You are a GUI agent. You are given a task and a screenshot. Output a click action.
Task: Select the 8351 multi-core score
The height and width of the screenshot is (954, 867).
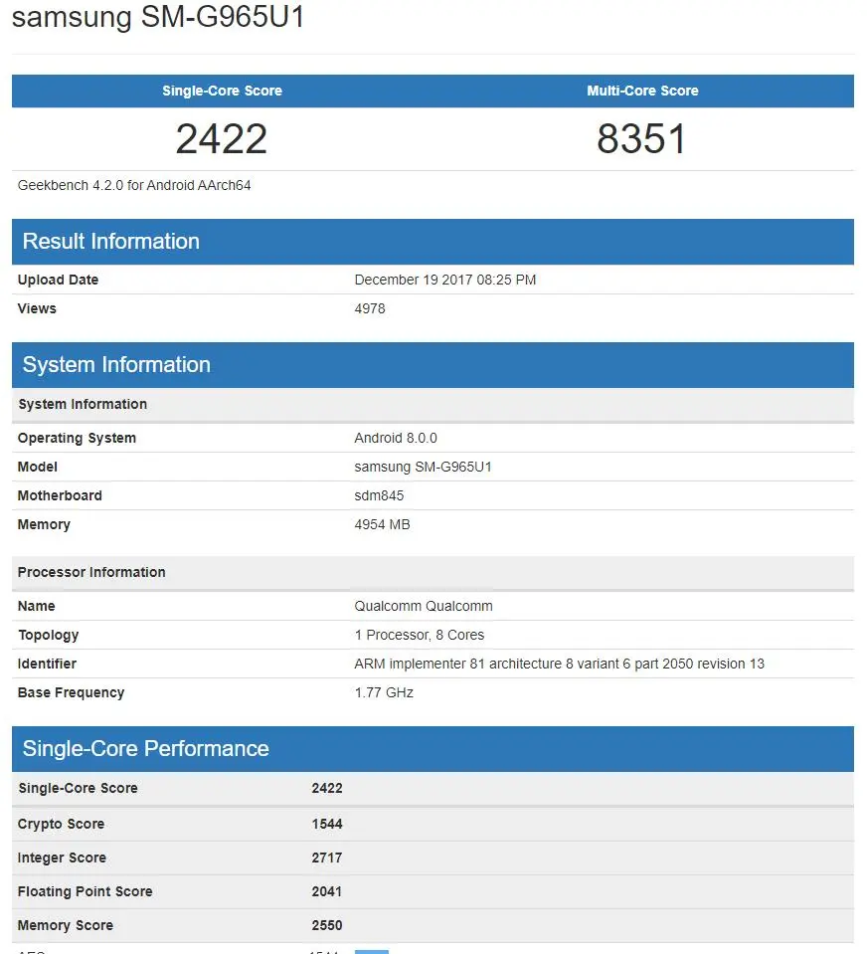pos(642,138)
